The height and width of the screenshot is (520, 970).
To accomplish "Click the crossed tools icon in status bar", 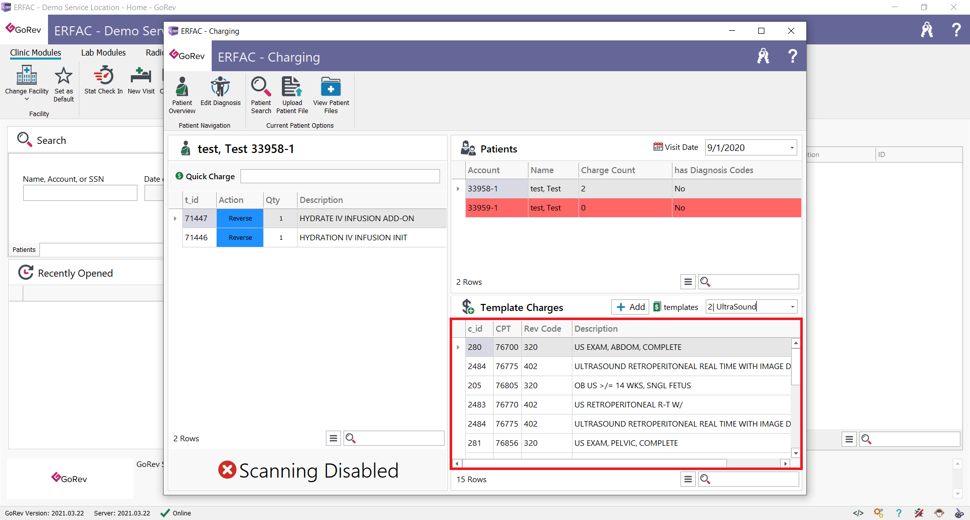I will pyautogui.click(x=919, y=513).
